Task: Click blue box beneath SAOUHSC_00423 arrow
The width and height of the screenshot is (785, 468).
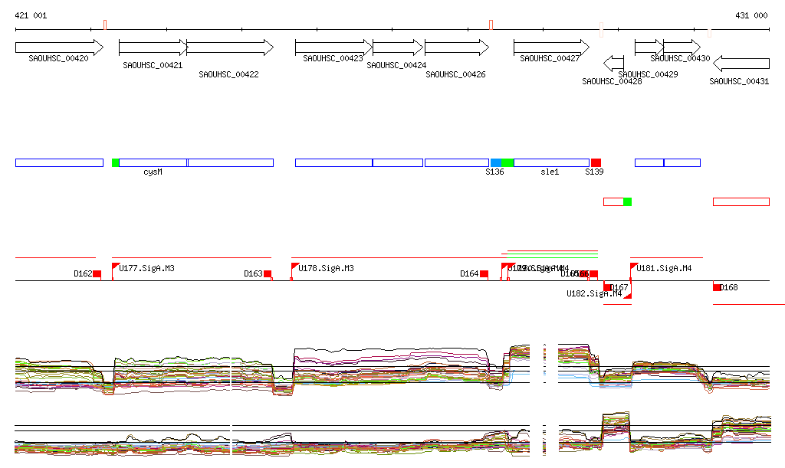Action: [x=334, y=162]
